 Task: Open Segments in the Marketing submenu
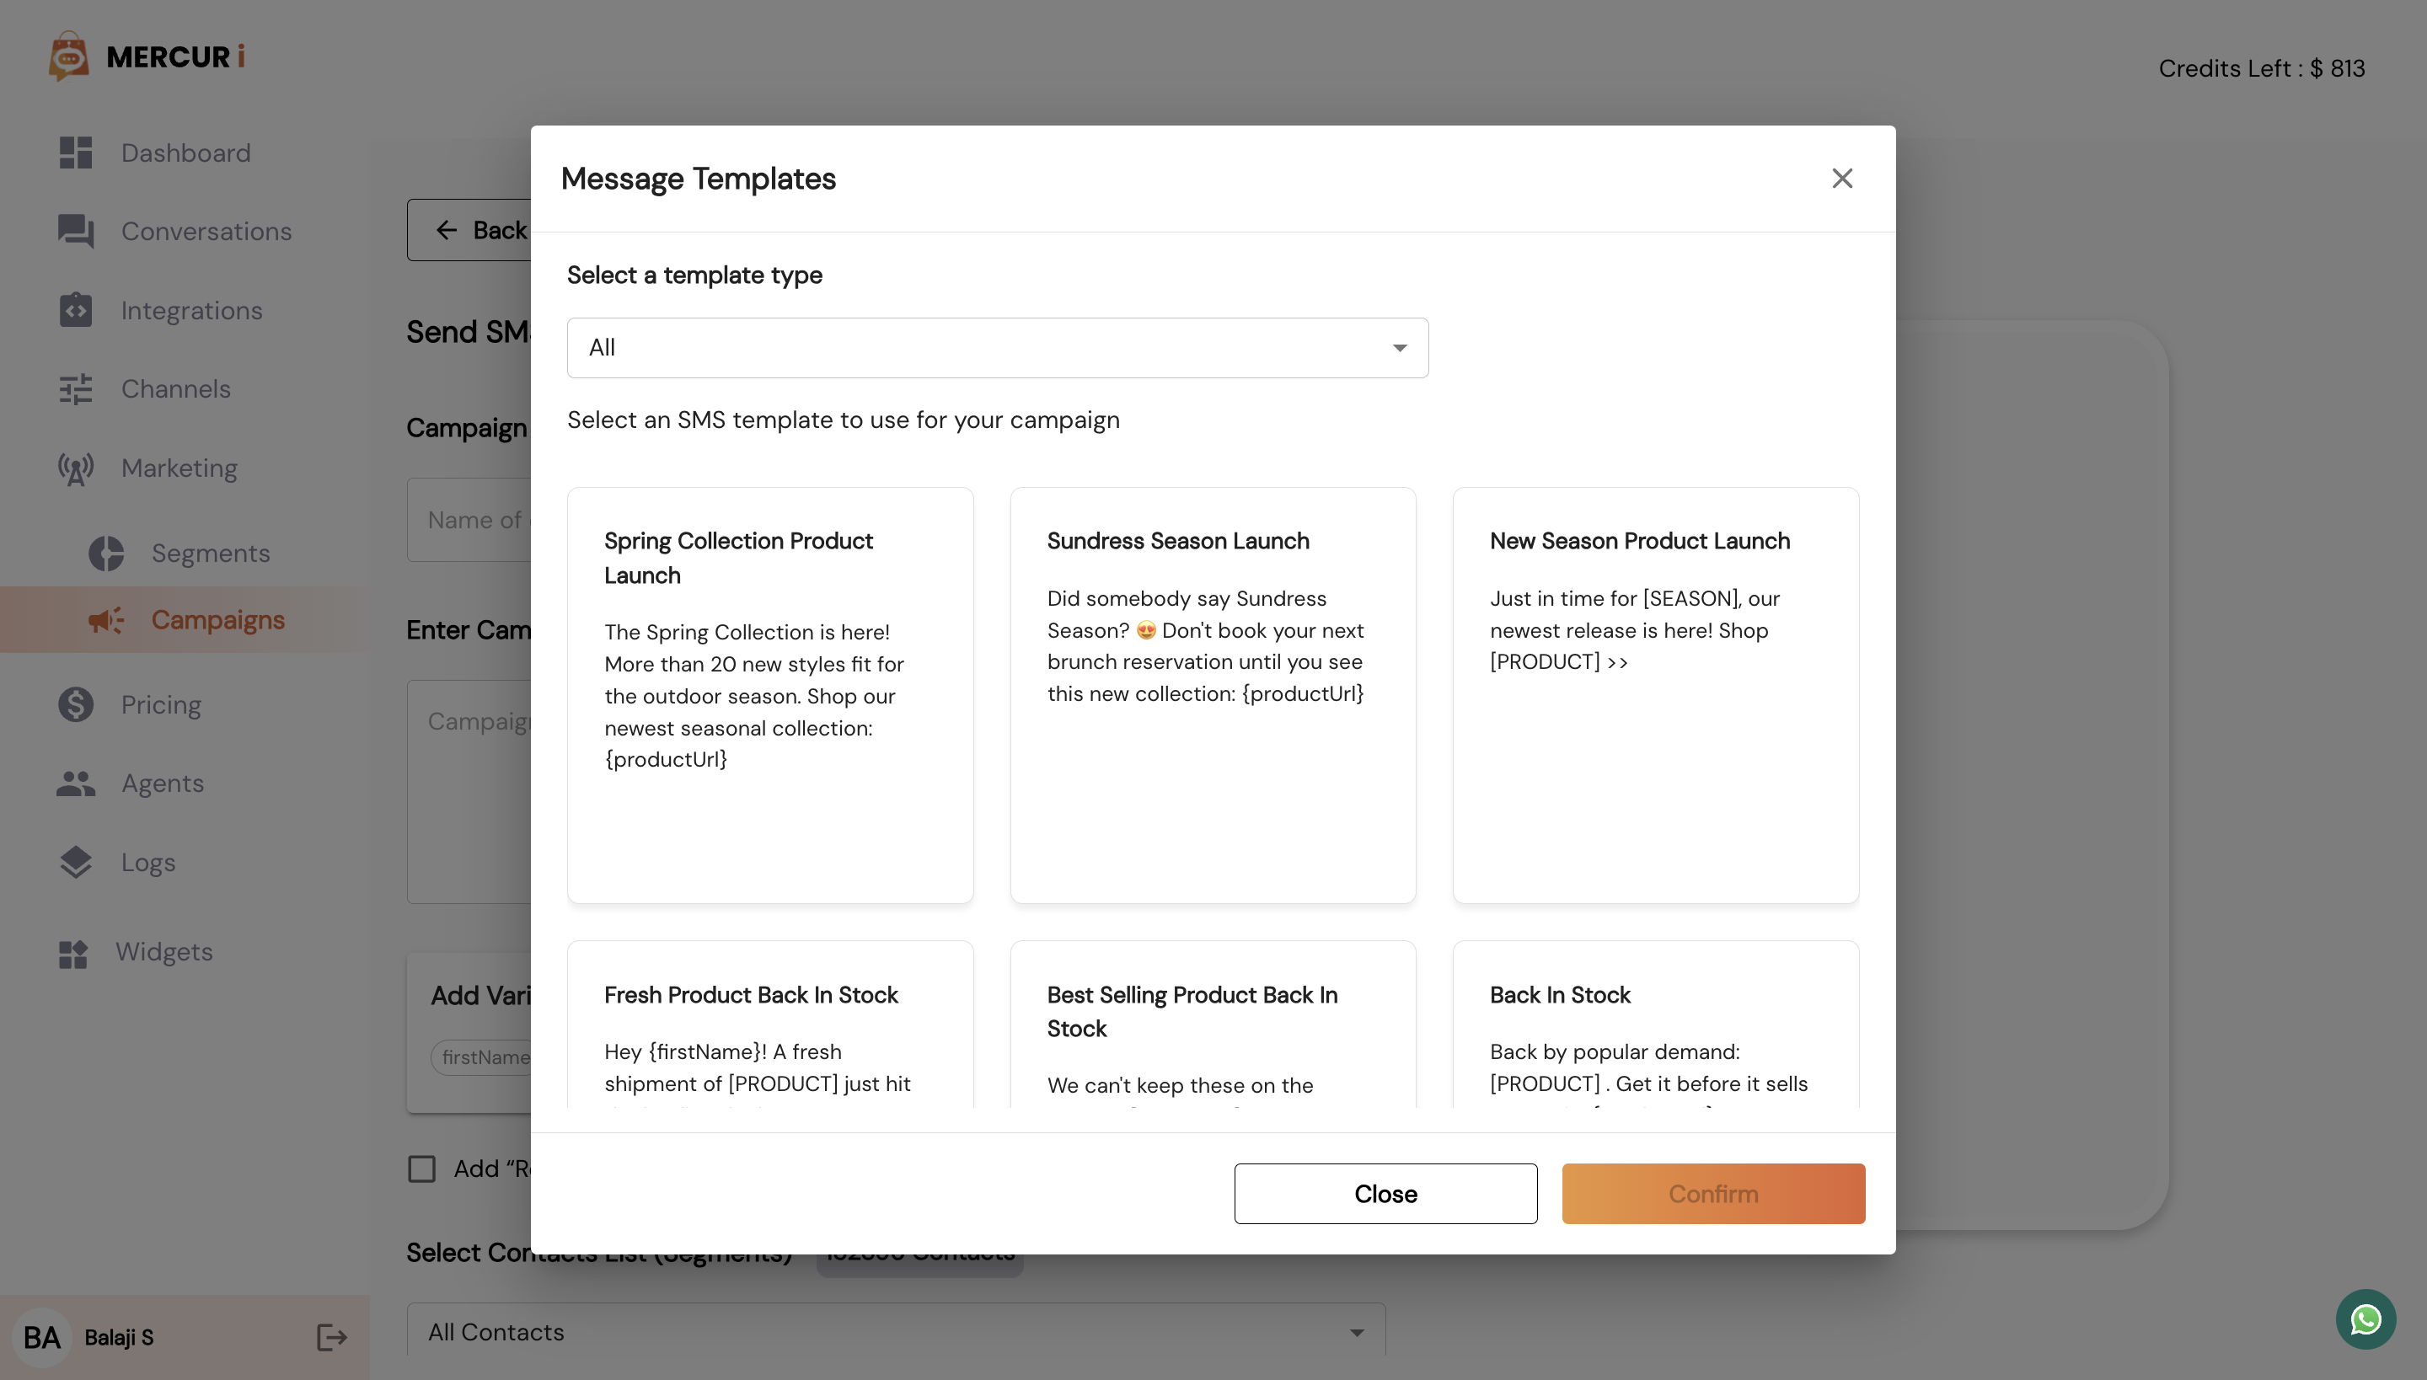coord(211,553)
